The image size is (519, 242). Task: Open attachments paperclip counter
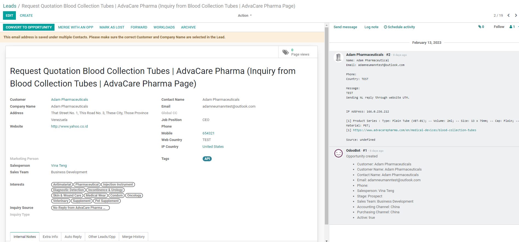pos(481,27)
